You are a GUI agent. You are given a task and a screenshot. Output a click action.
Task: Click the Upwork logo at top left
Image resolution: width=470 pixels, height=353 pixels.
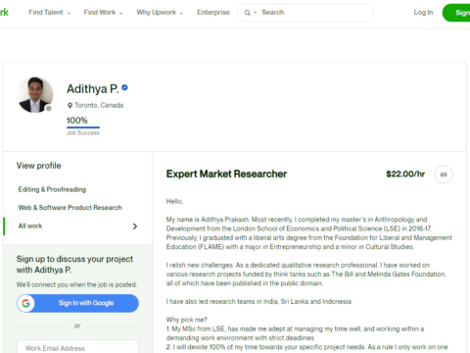pos(4,13)
